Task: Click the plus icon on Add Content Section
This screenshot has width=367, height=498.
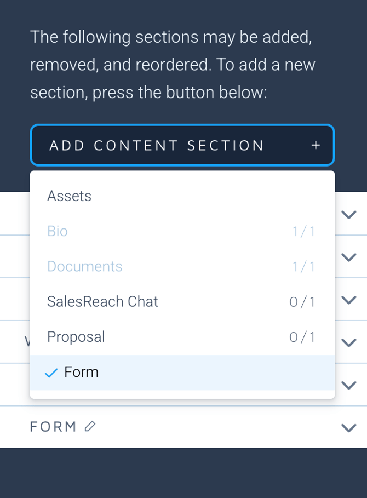Action: (316, 145)
